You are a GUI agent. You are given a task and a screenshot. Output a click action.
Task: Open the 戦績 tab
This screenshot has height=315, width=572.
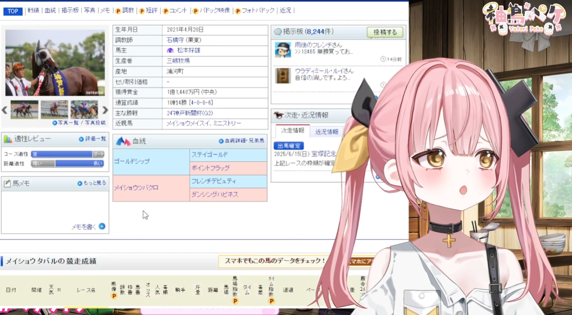33,10
